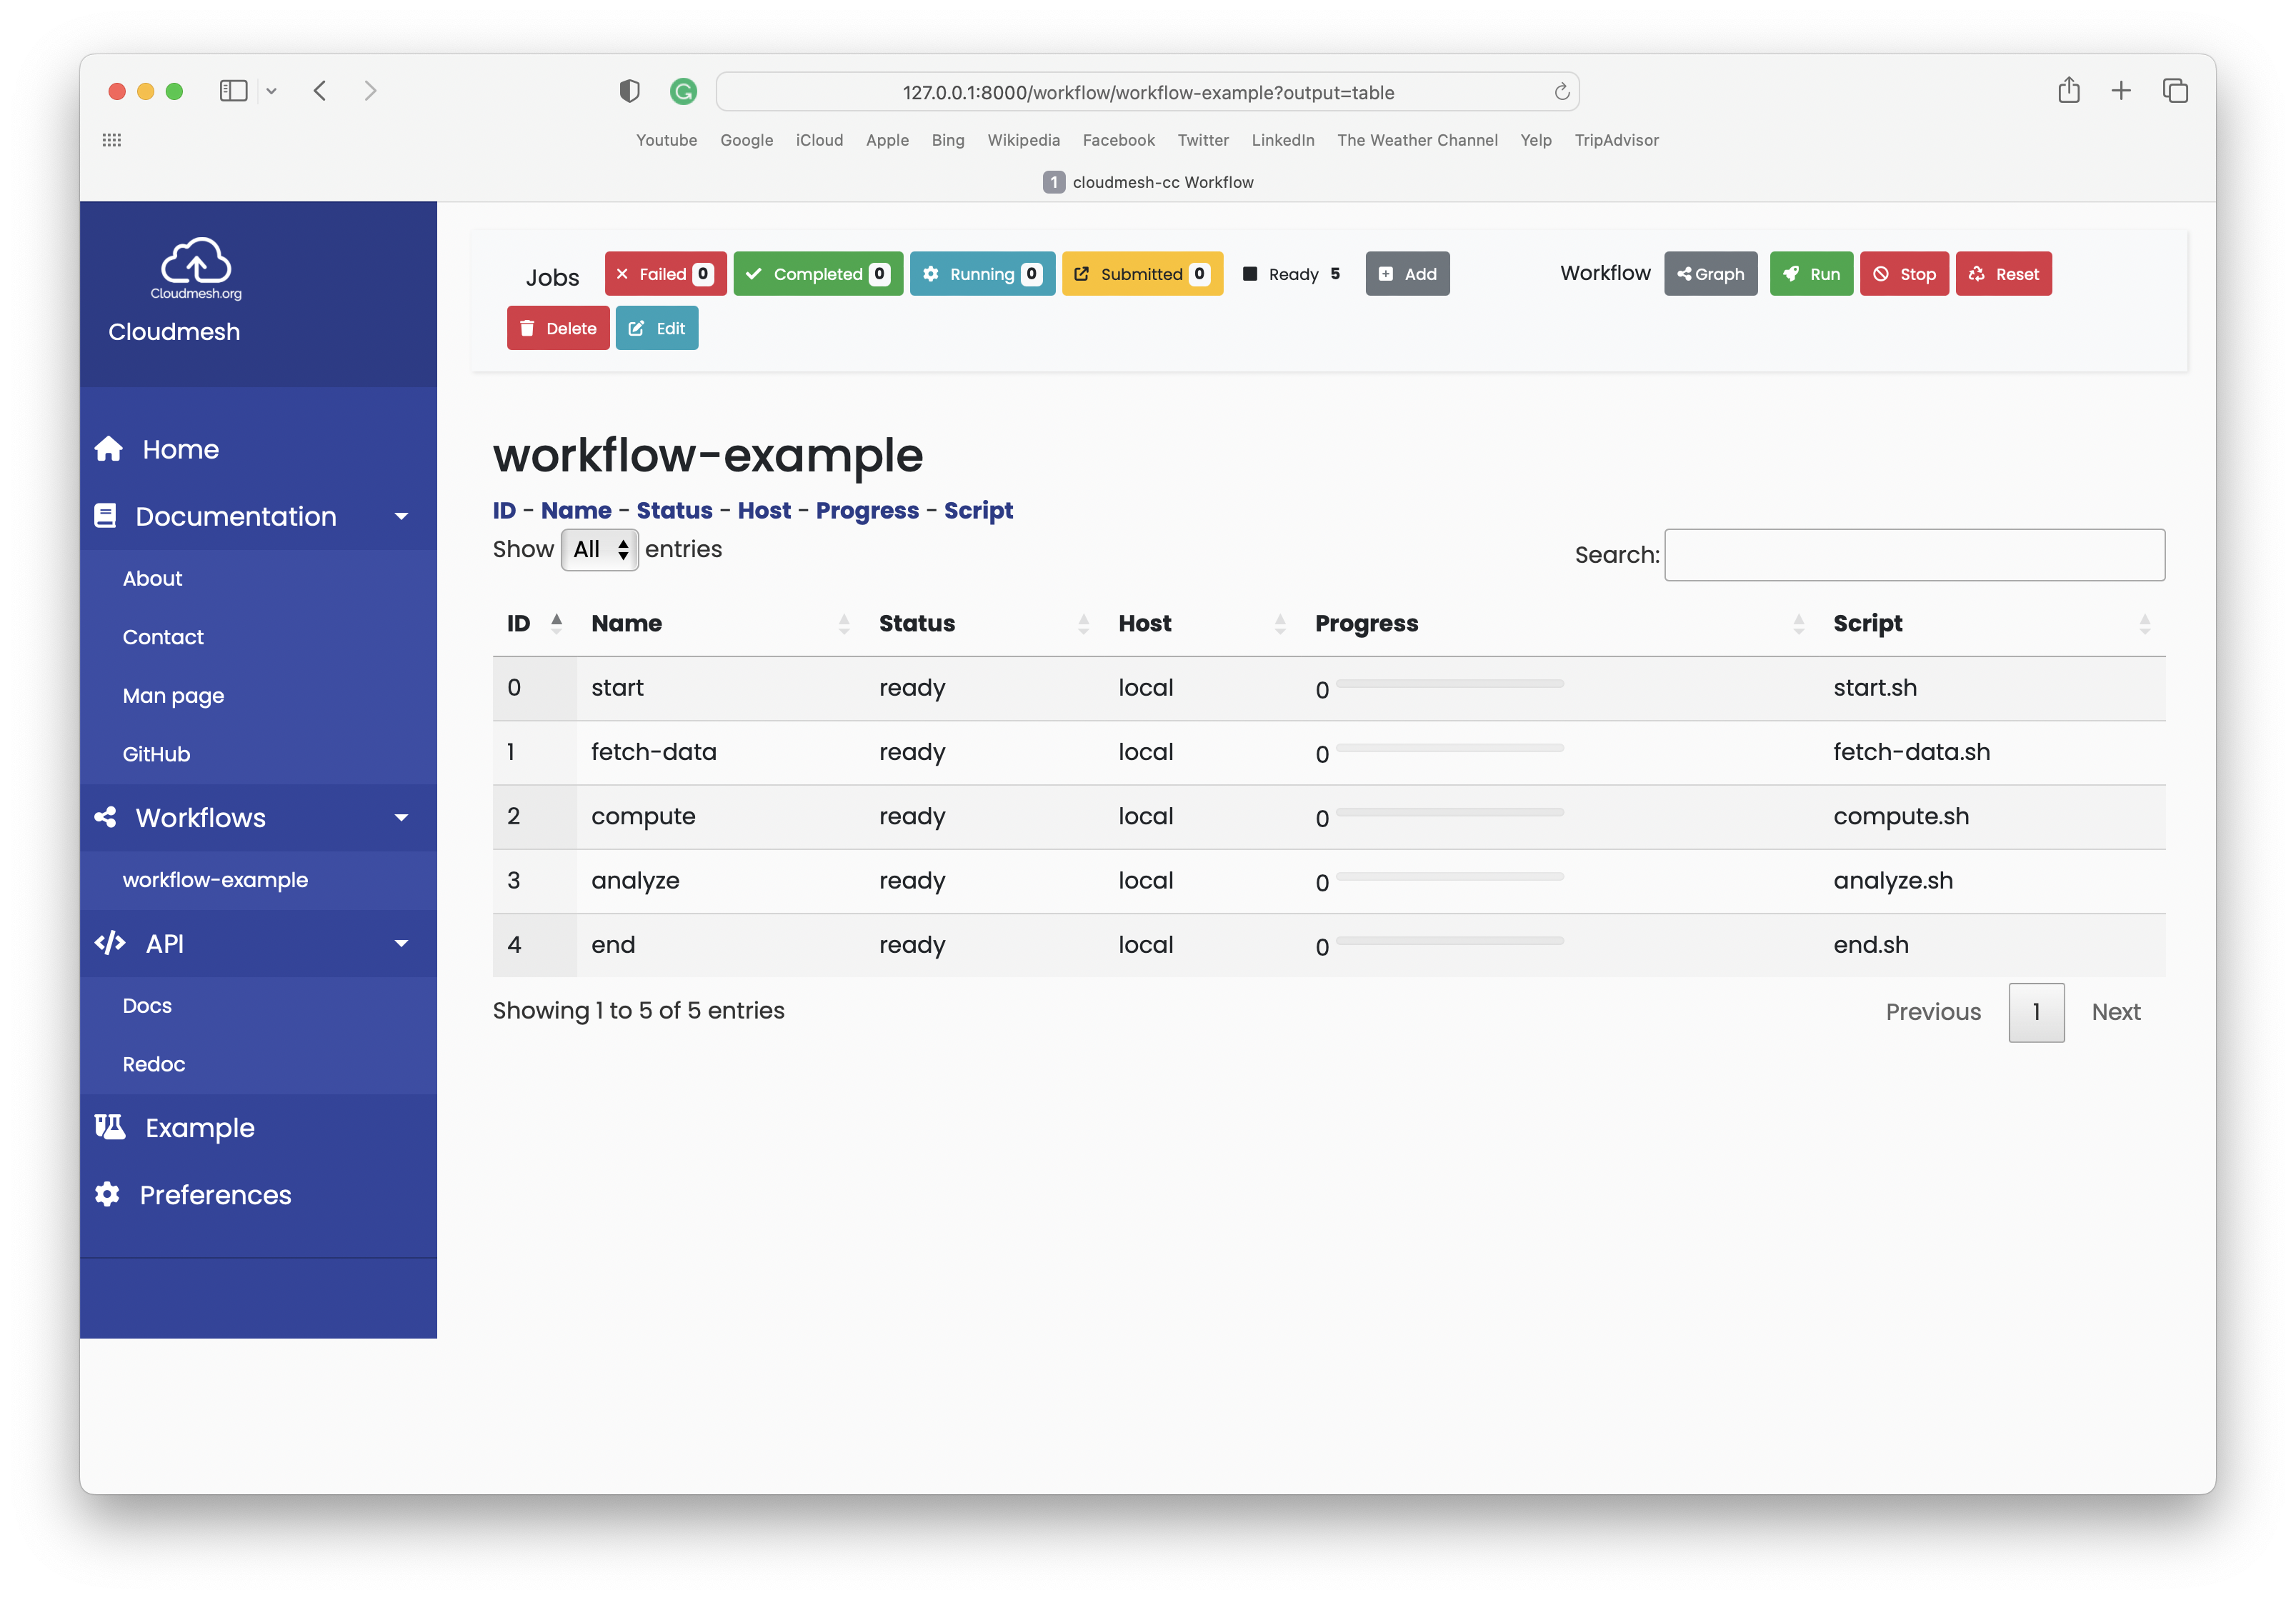Click the Graph workflow visualization icon
The height and width of the screenshot is (1600, 2296).
click(x=1708, y=274)
